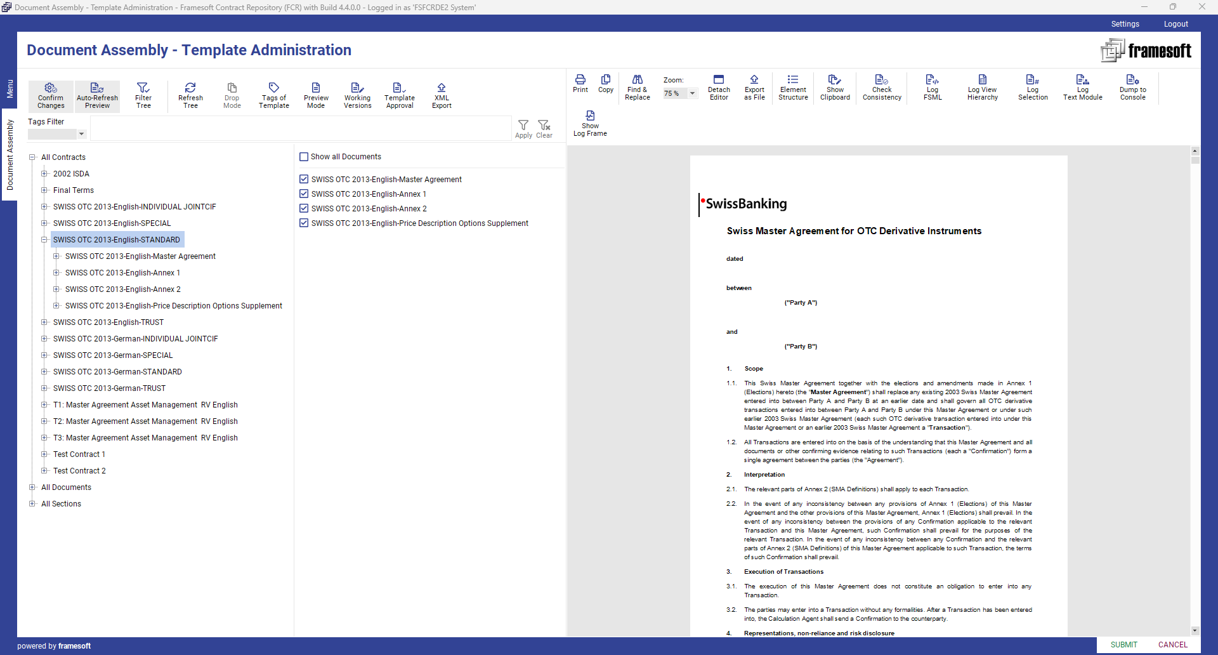The width and height of the screenshot is (1218, 655).
Task: Open the Zoom percentage dropdown
Action: 693,93
